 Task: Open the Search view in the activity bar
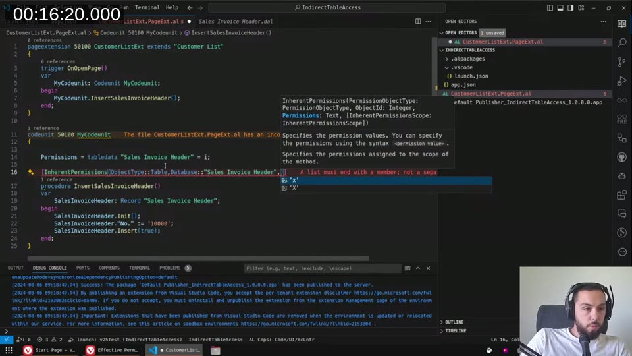point(621,43)
